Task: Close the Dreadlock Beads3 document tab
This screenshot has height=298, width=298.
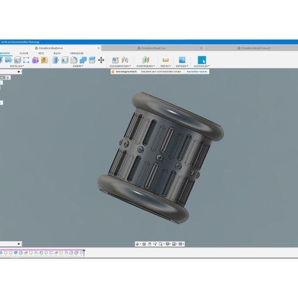Action: [x=201, y=48]
